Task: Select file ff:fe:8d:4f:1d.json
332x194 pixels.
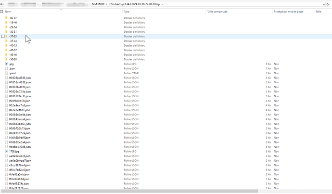Action: 19,179
